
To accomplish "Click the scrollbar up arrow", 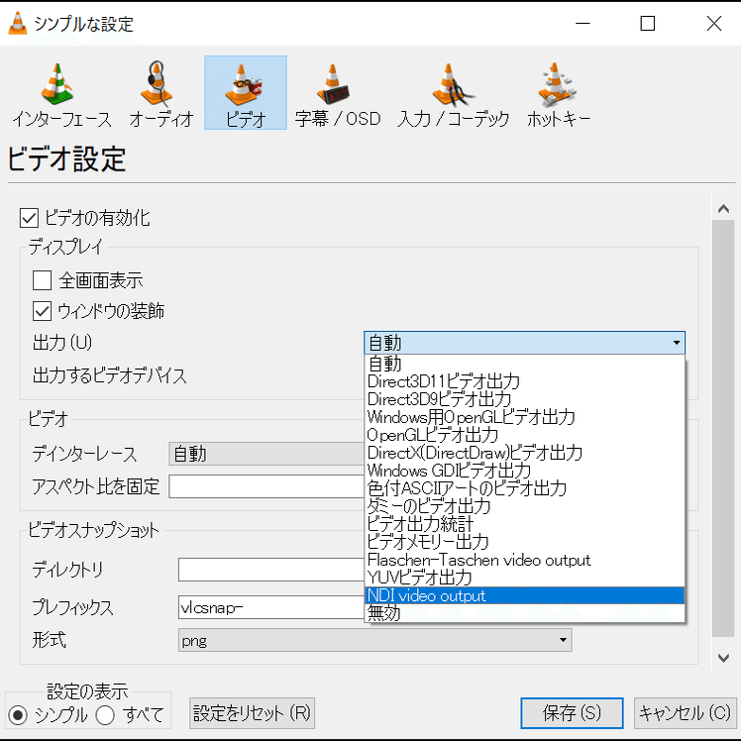I will pos(723,208).
